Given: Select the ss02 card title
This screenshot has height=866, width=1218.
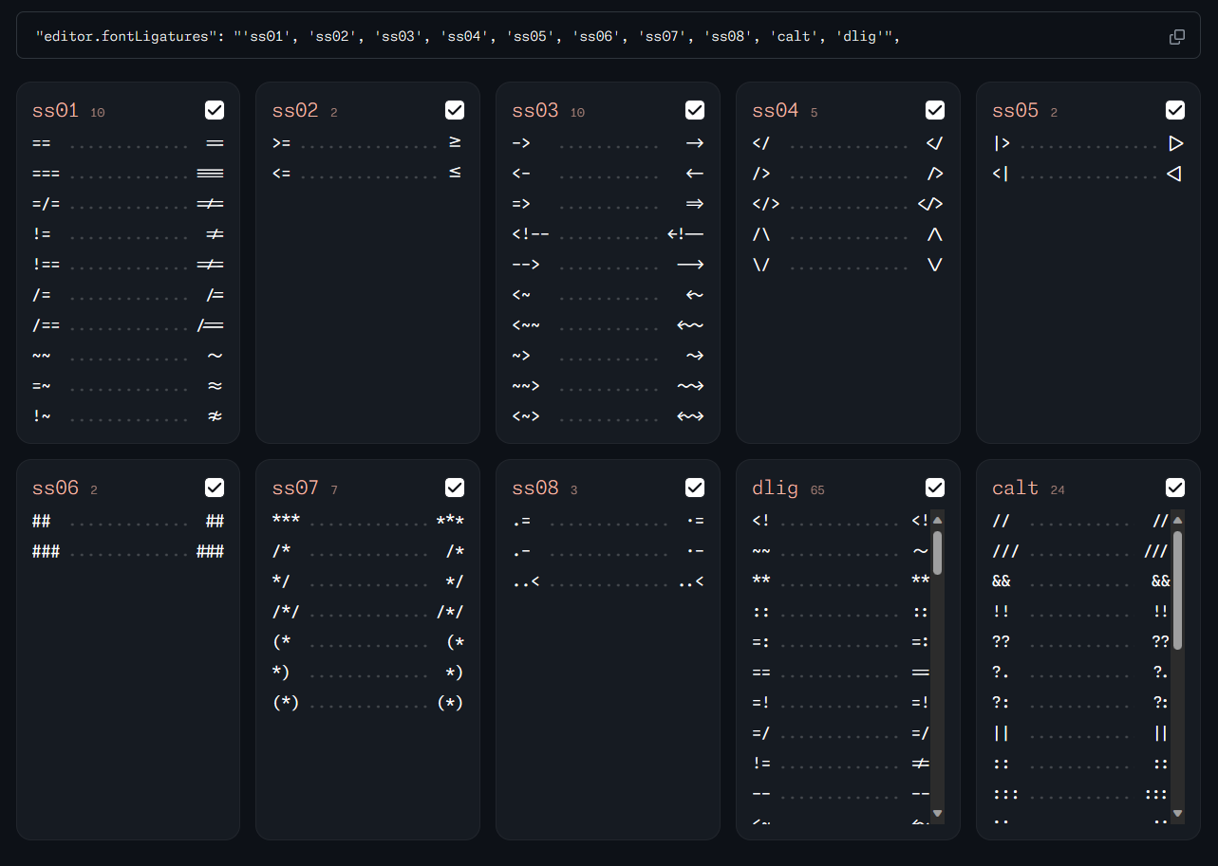Looking at the screenshot, I should pyautogui.click(x=295, y=111).
